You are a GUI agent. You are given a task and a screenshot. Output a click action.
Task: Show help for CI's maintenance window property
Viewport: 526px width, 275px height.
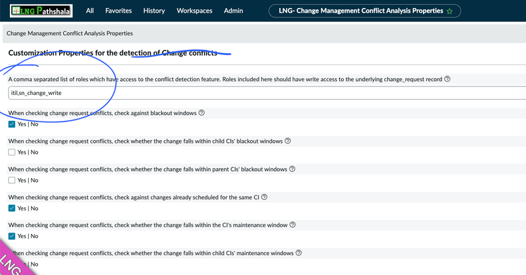[x=293, y=225]
